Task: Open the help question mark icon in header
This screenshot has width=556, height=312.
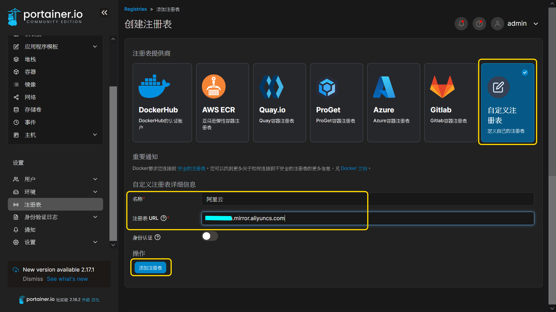Action: [x=479, y=24]
